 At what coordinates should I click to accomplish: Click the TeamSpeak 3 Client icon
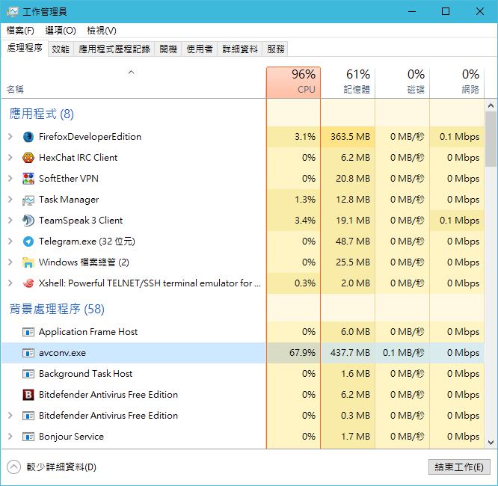coord(28,221)
